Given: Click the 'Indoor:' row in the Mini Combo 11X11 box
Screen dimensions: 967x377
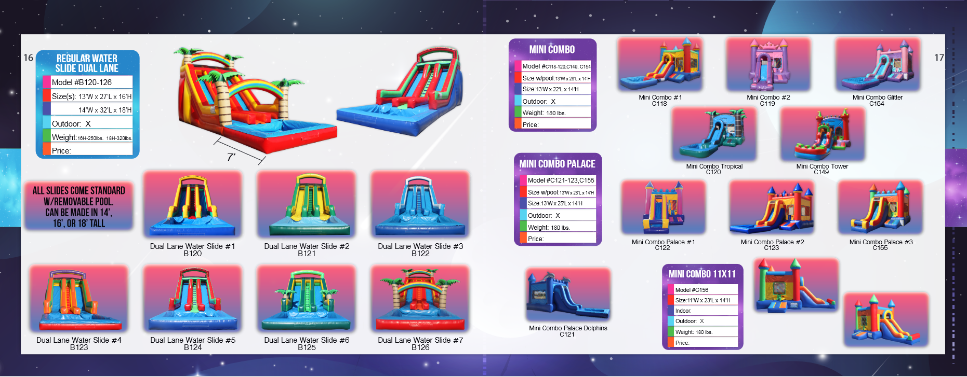Looking at the screenshot, I should 703,311.
